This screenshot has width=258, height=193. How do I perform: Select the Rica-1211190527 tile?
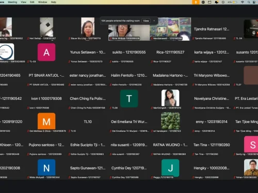[x=170, y=52]
